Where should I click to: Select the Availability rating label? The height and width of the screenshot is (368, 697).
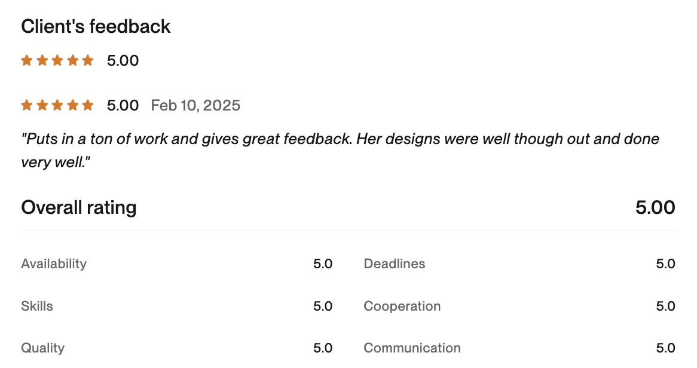pos(54,264)
